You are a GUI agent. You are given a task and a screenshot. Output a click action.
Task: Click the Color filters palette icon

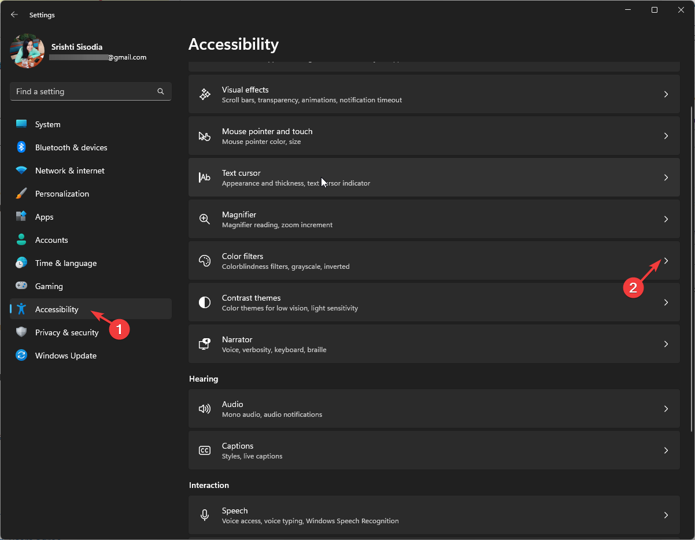(x=205, y=261)
